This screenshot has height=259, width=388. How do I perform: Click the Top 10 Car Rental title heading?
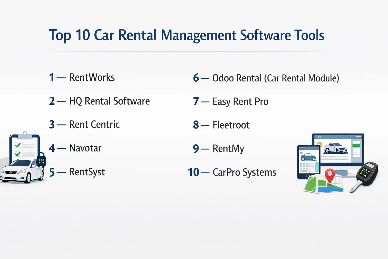coord(186,35)
